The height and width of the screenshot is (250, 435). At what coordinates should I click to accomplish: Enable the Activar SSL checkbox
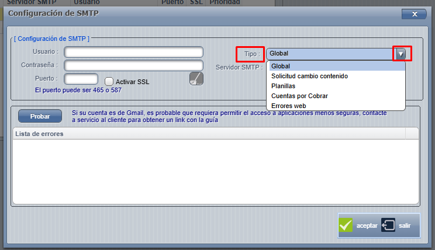pyautogui.click(x=109, y=82)
